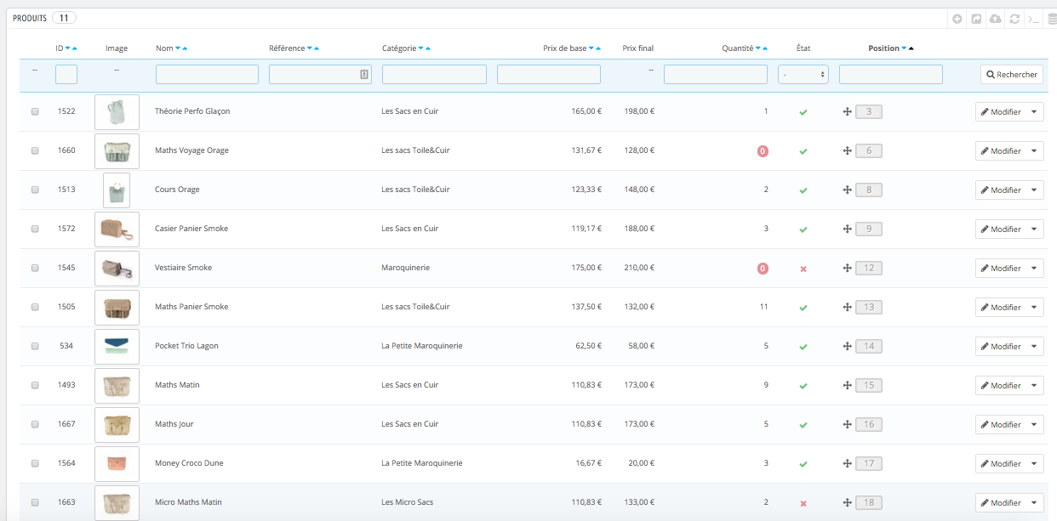Click the database stack icon in toolbar
This screenshot has width=1057, height=521.
click(1051, 19)
